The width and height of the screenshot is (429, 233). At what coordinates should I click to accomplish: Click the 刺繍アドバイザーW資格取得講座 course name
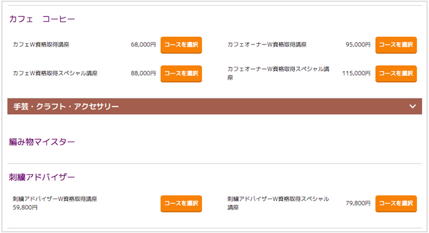pos(55,199)
